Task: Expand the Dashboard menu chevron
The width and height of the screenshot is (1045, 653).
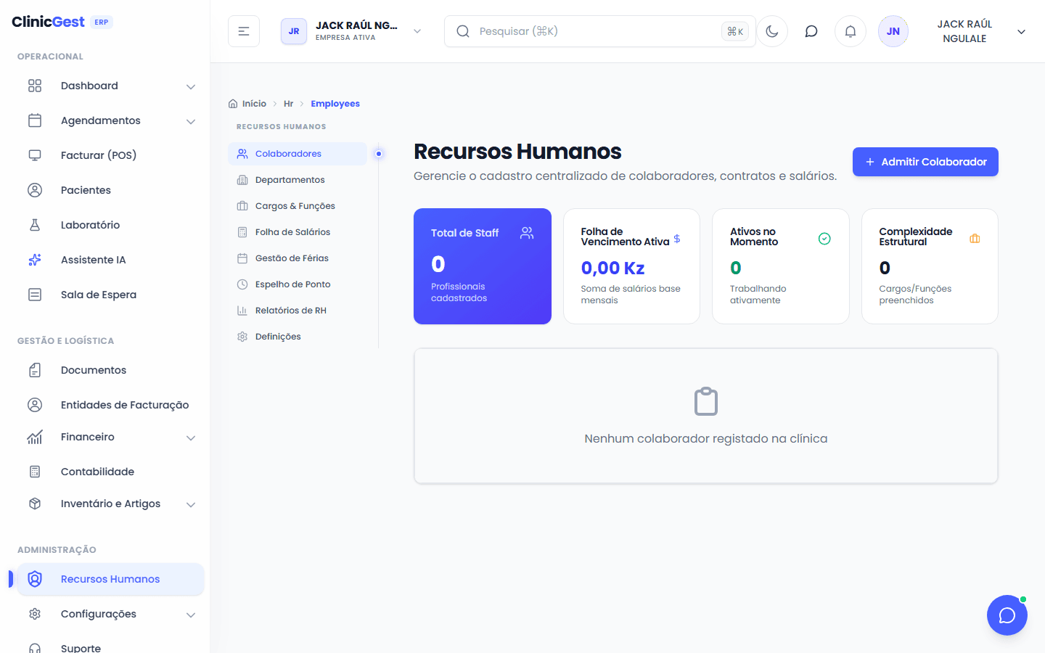Action: (191, 86)
